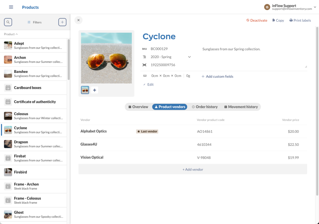The height and width of the screenshot is (224, 319).
Task: Select the sunglasses image thumbnail of Cyclone
Action: click(85, 90)
